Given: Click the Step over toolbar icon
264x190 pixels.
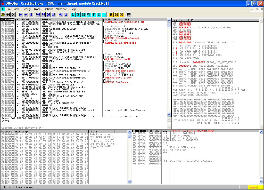Looking at the screenshot, I should [x=43, y=15].
